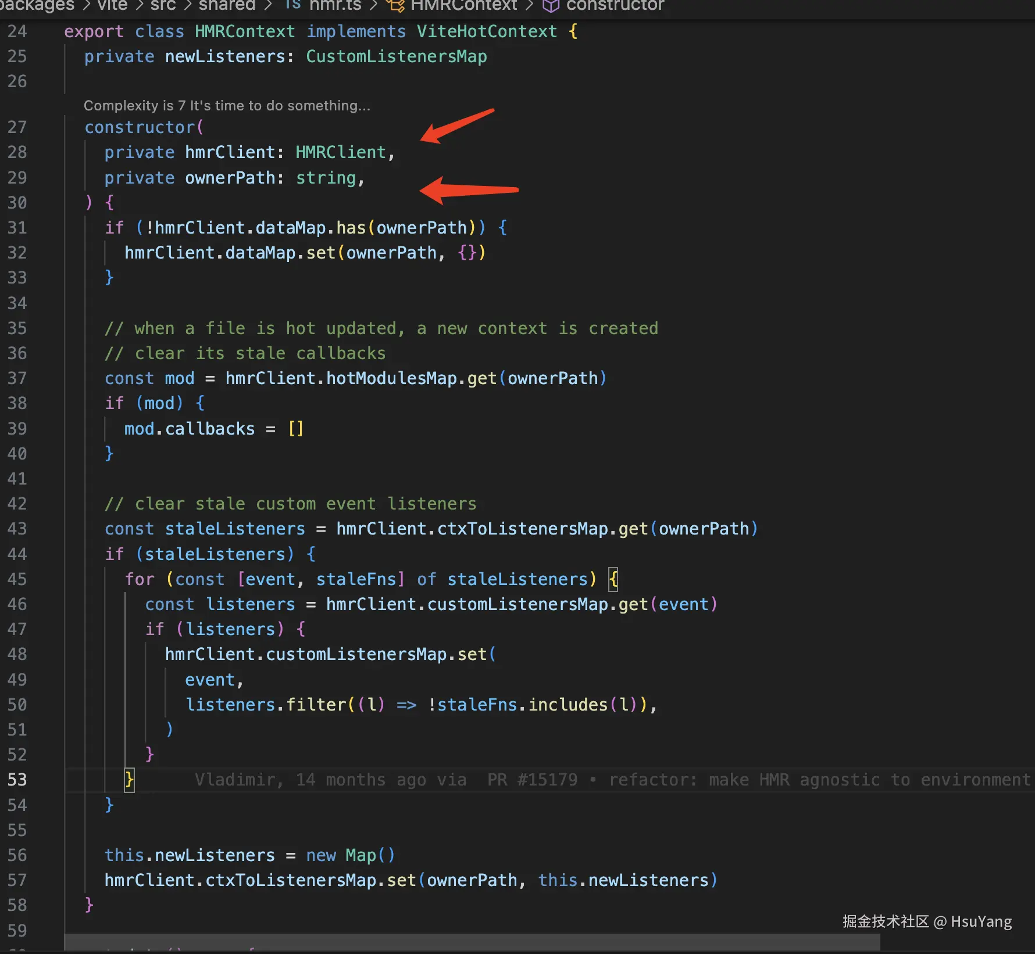Open the constructor breadcrumb item
The image size is (1035, 954).
point(615,5)
